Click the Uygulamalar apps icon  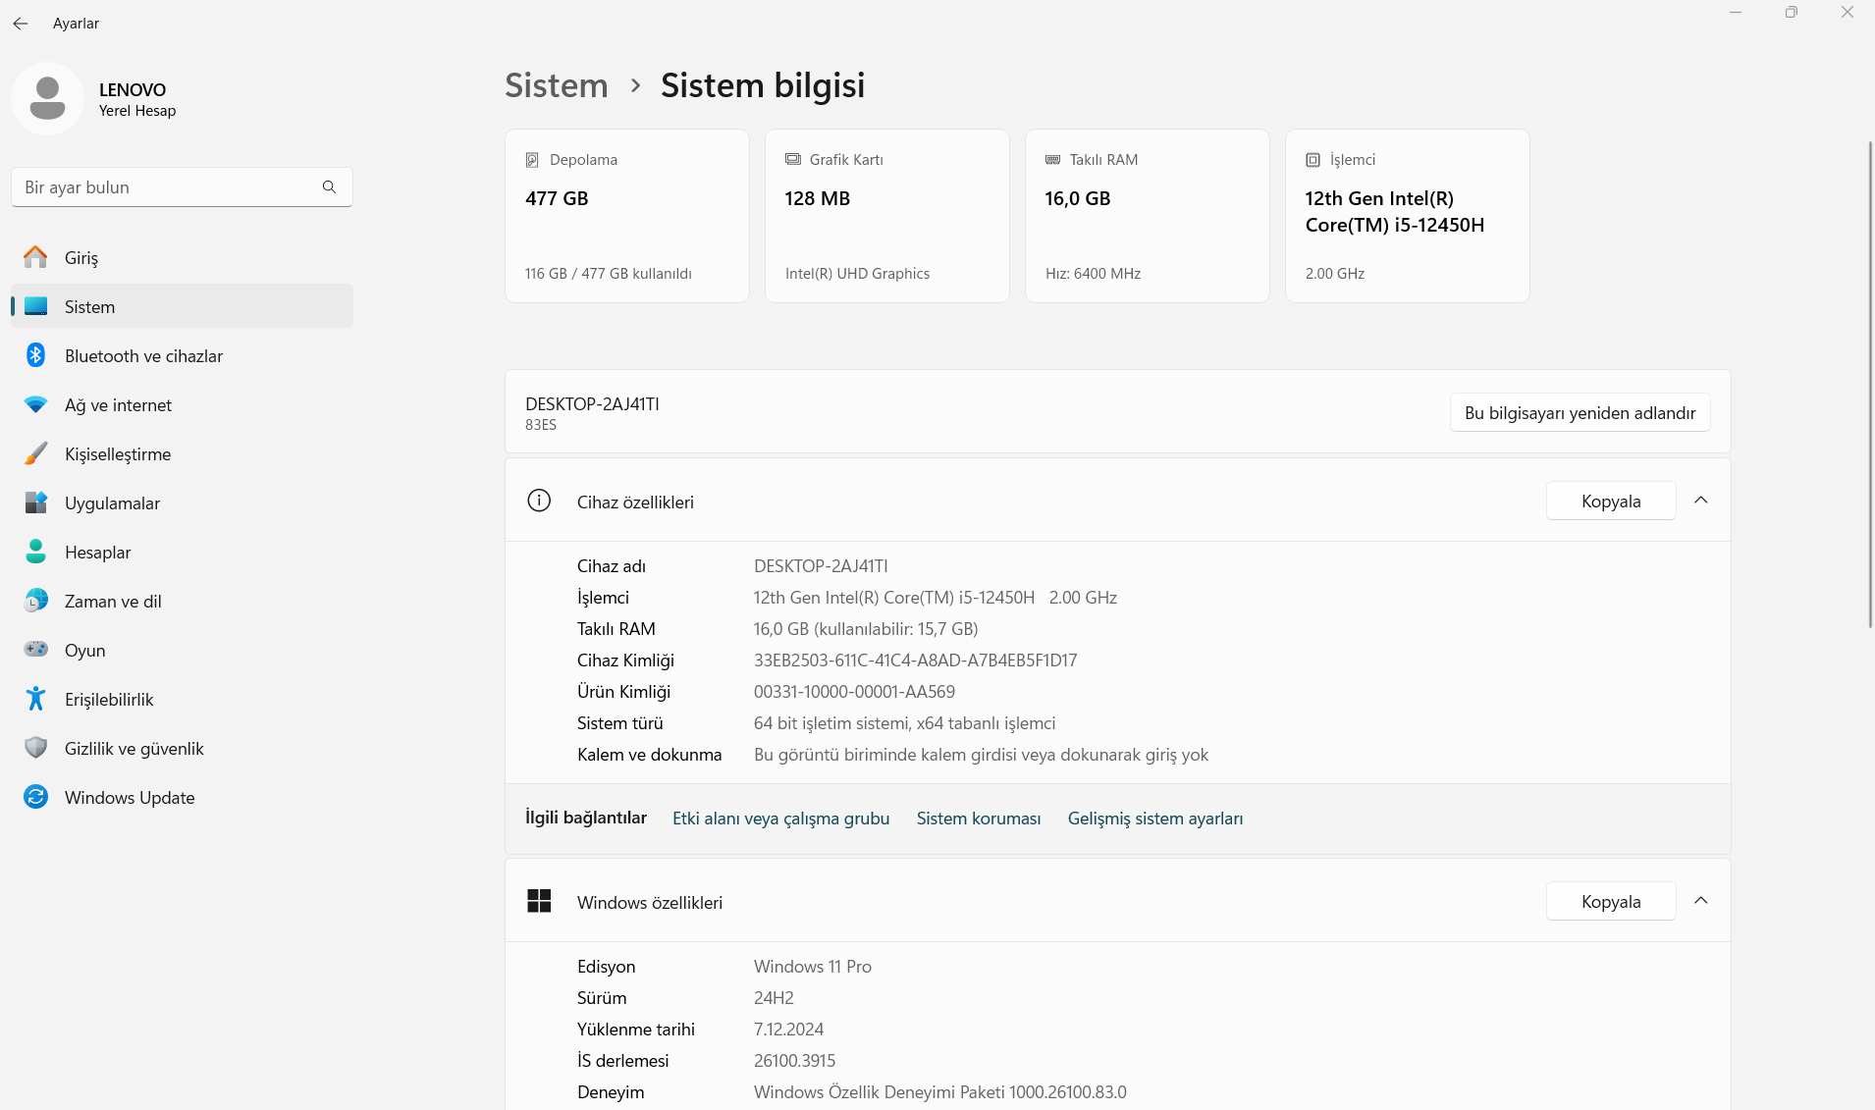(x=36, y=502)
